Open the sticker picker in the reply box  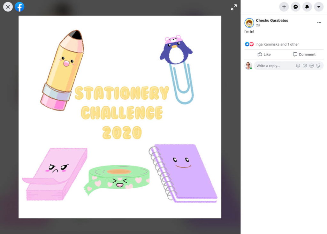pos(318,65)
